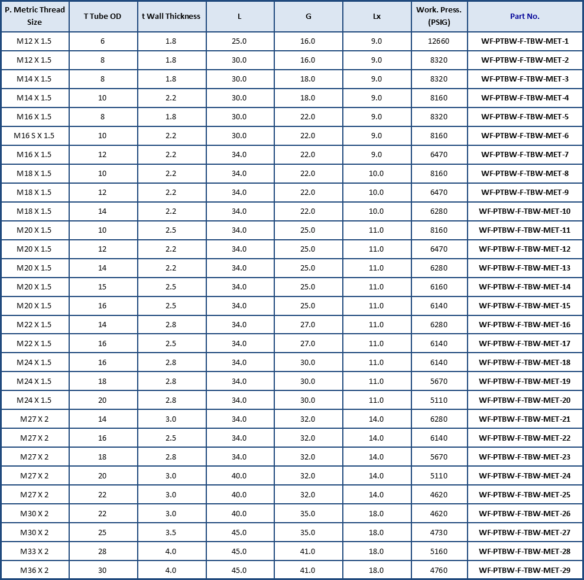Open the blue Part No. header link
Screen dimensions: 584x580
coord(524,17)
